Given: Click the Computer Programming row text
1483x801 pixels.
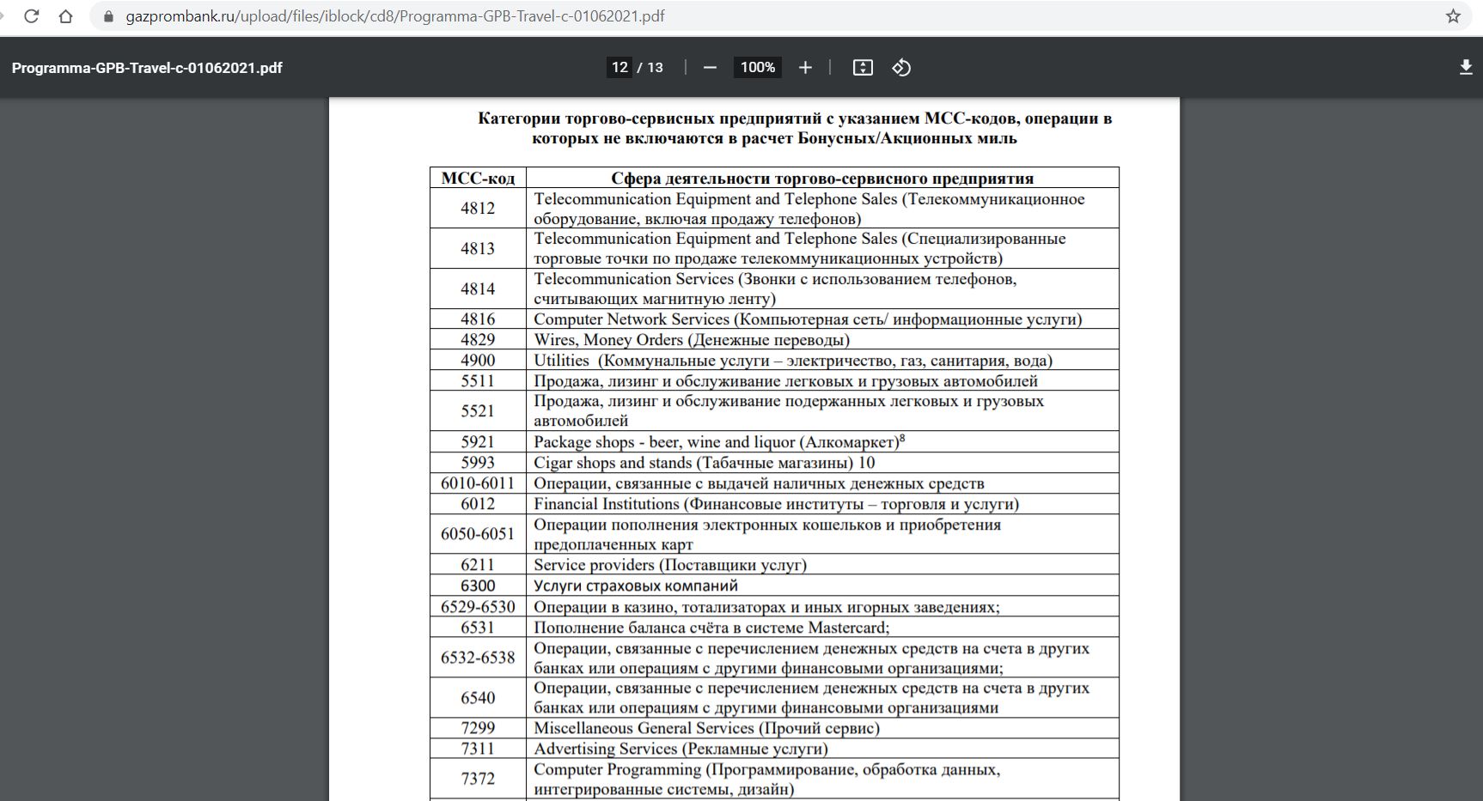Looking at the screenshot, I should click(x=766, y=779).
